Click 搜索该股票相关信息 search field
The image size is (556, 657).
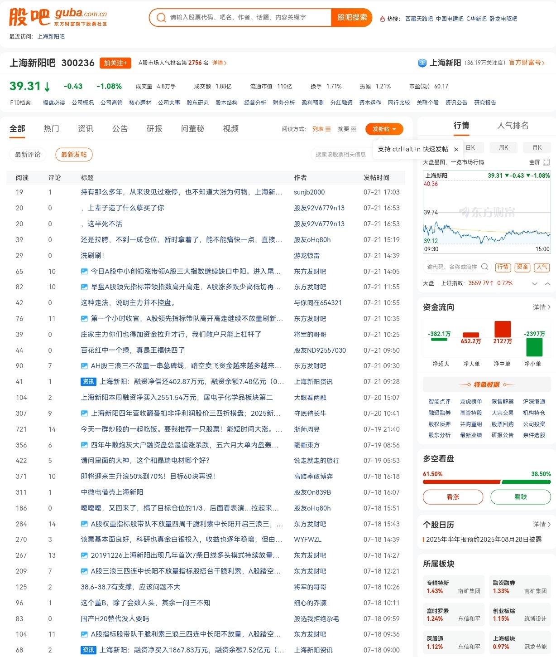[341, 155]
